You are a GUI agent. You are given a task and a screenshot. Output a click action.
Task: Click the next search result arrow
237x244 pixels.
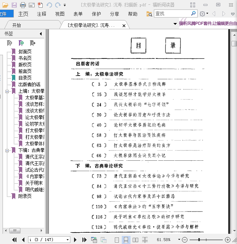point(224,14)
